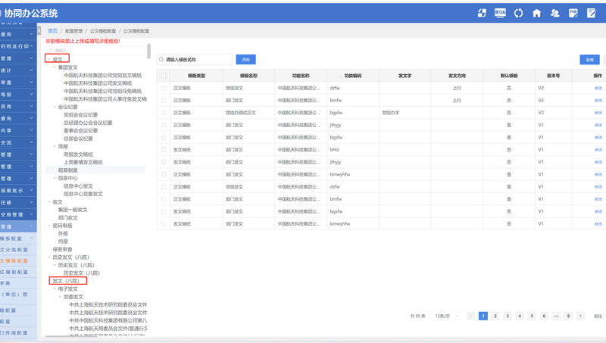
Task: Collapse the sidebar using the small arrow handle
Action: point(39,30)
